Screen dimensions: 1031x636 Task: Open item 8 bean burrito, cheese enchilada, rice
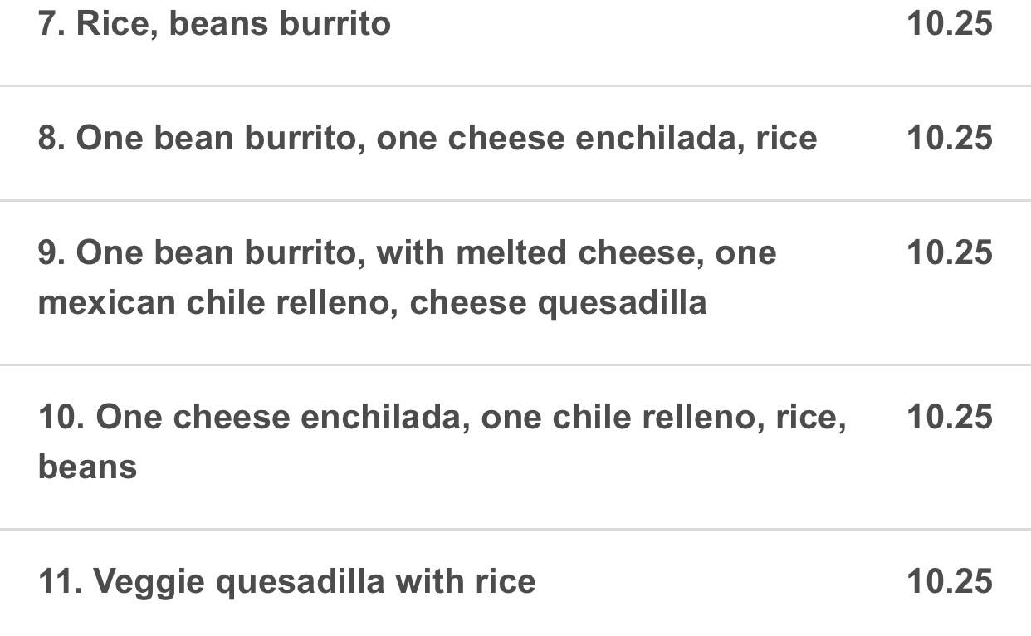[515, 143]
